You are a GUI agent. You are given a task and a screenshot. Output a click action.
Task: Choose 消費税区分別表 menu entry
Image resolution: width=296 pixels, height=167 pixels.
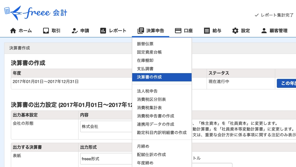point(162,99)
